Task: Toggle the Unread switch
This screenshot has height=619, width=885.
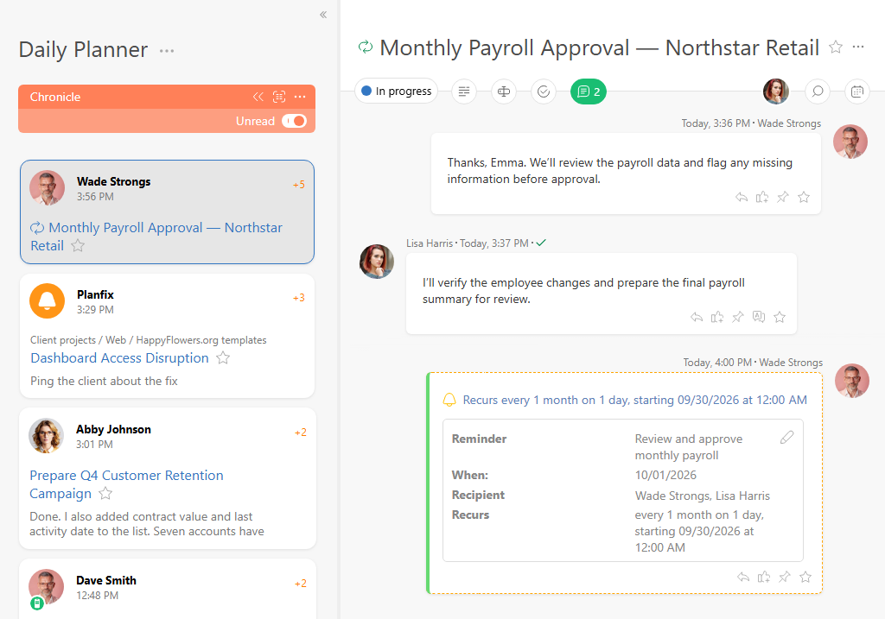Action: (x=294, y=121)
